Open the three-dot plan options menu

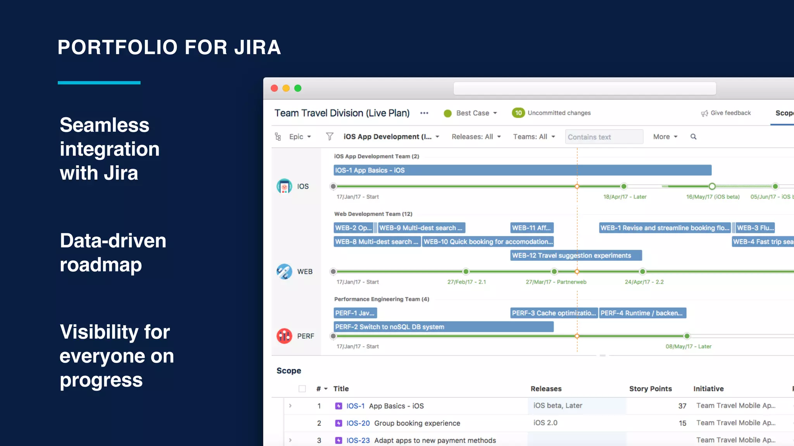coord(424,113)
